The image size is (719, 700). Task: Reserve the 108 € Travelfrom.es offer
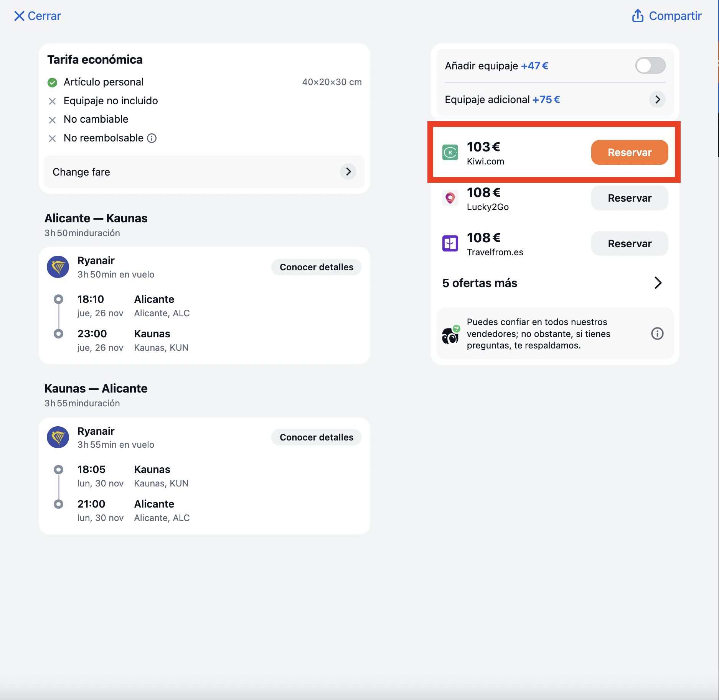(630, 243)
